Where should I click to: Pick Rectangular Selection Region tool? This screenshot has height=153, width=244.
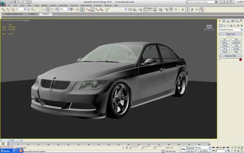pyautogui.click(x=38, y=10)
